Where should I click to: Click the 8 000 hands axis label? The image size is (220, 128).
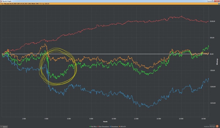(x=91, y=119)
